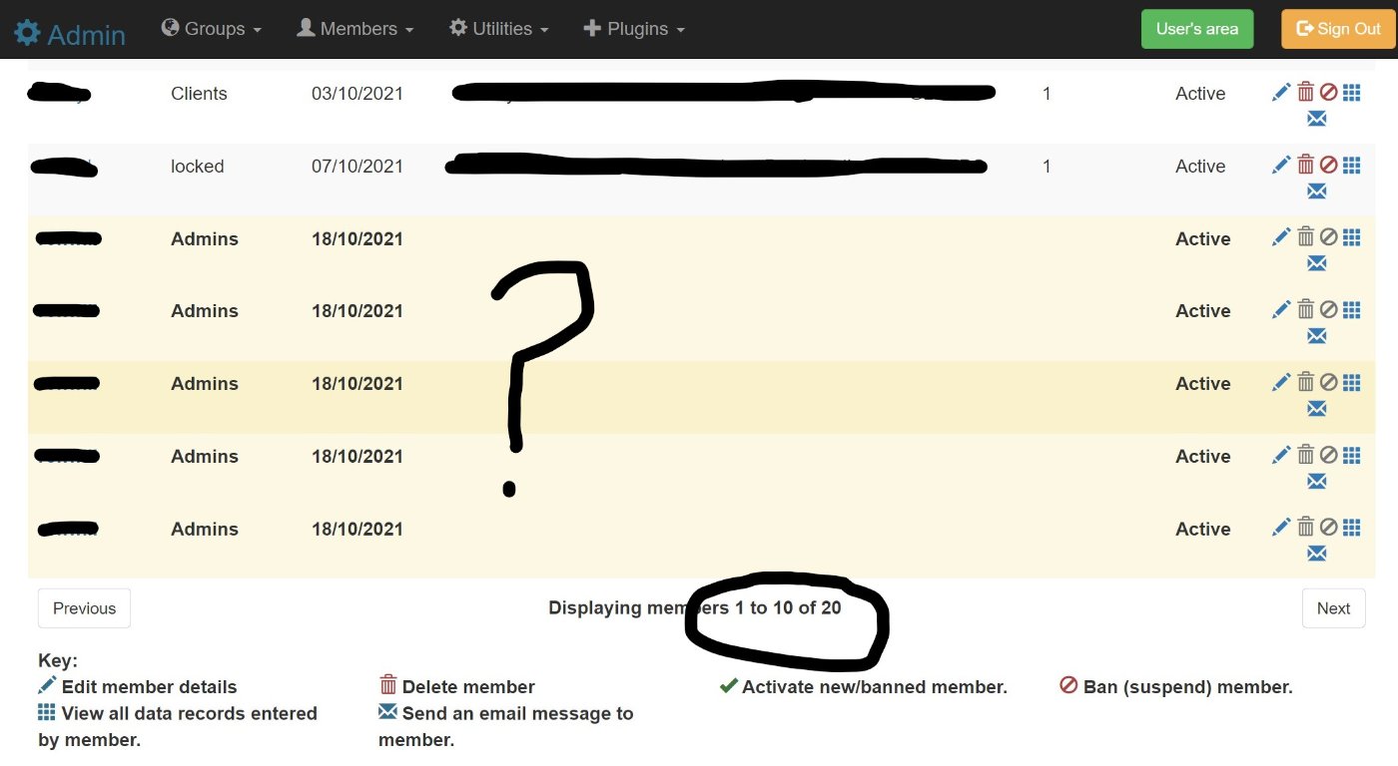The image size is (1398, 766).
Task: Email the topmost Admins row member
Action: click(x=1316, y=263)
